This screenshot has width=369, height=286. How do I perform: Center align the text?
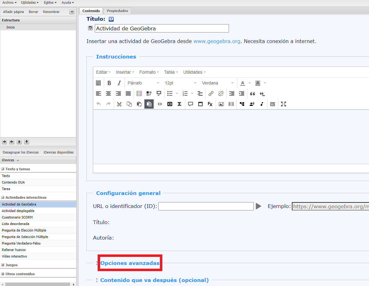pos(108,93)
